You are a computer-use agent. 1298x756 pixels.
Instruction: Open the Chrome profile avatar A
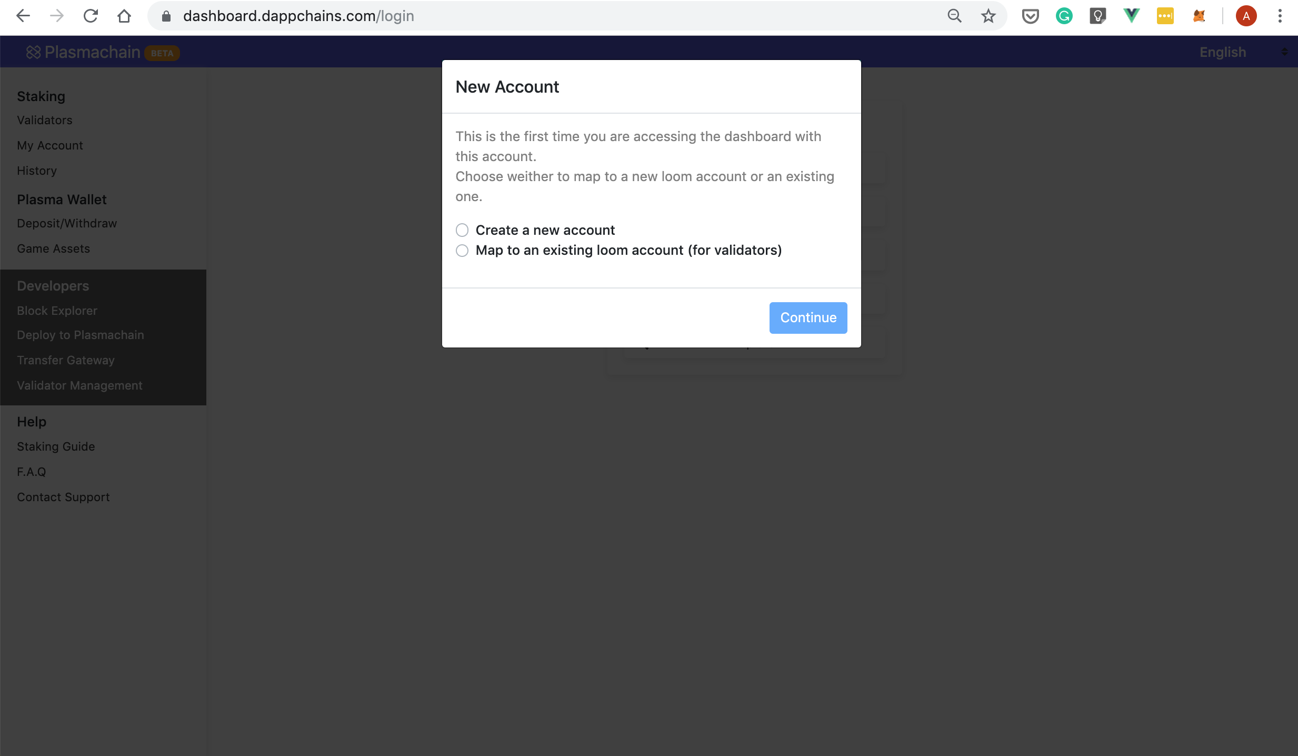click(1246, 16)
